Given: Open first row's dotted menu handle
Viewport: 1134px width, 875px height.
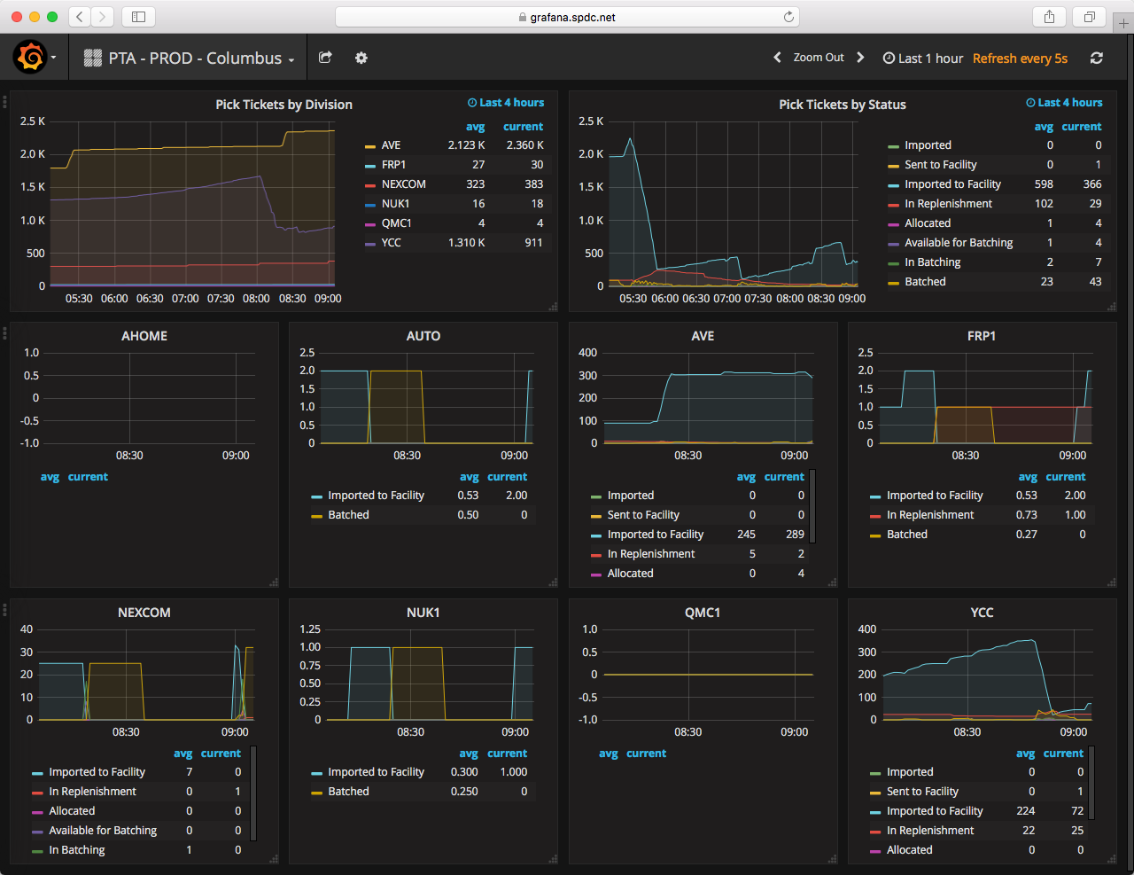Looking at the screenshot, I should pyautogui.click(x=4, y=102).
